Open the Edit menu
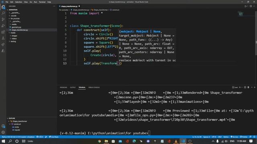 point(12,2)
